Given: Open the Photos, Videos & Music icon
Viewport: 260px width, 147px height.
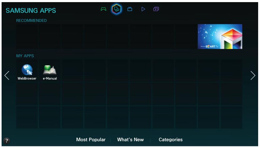Looking at the screenshot, I should [x=156, y=9].
